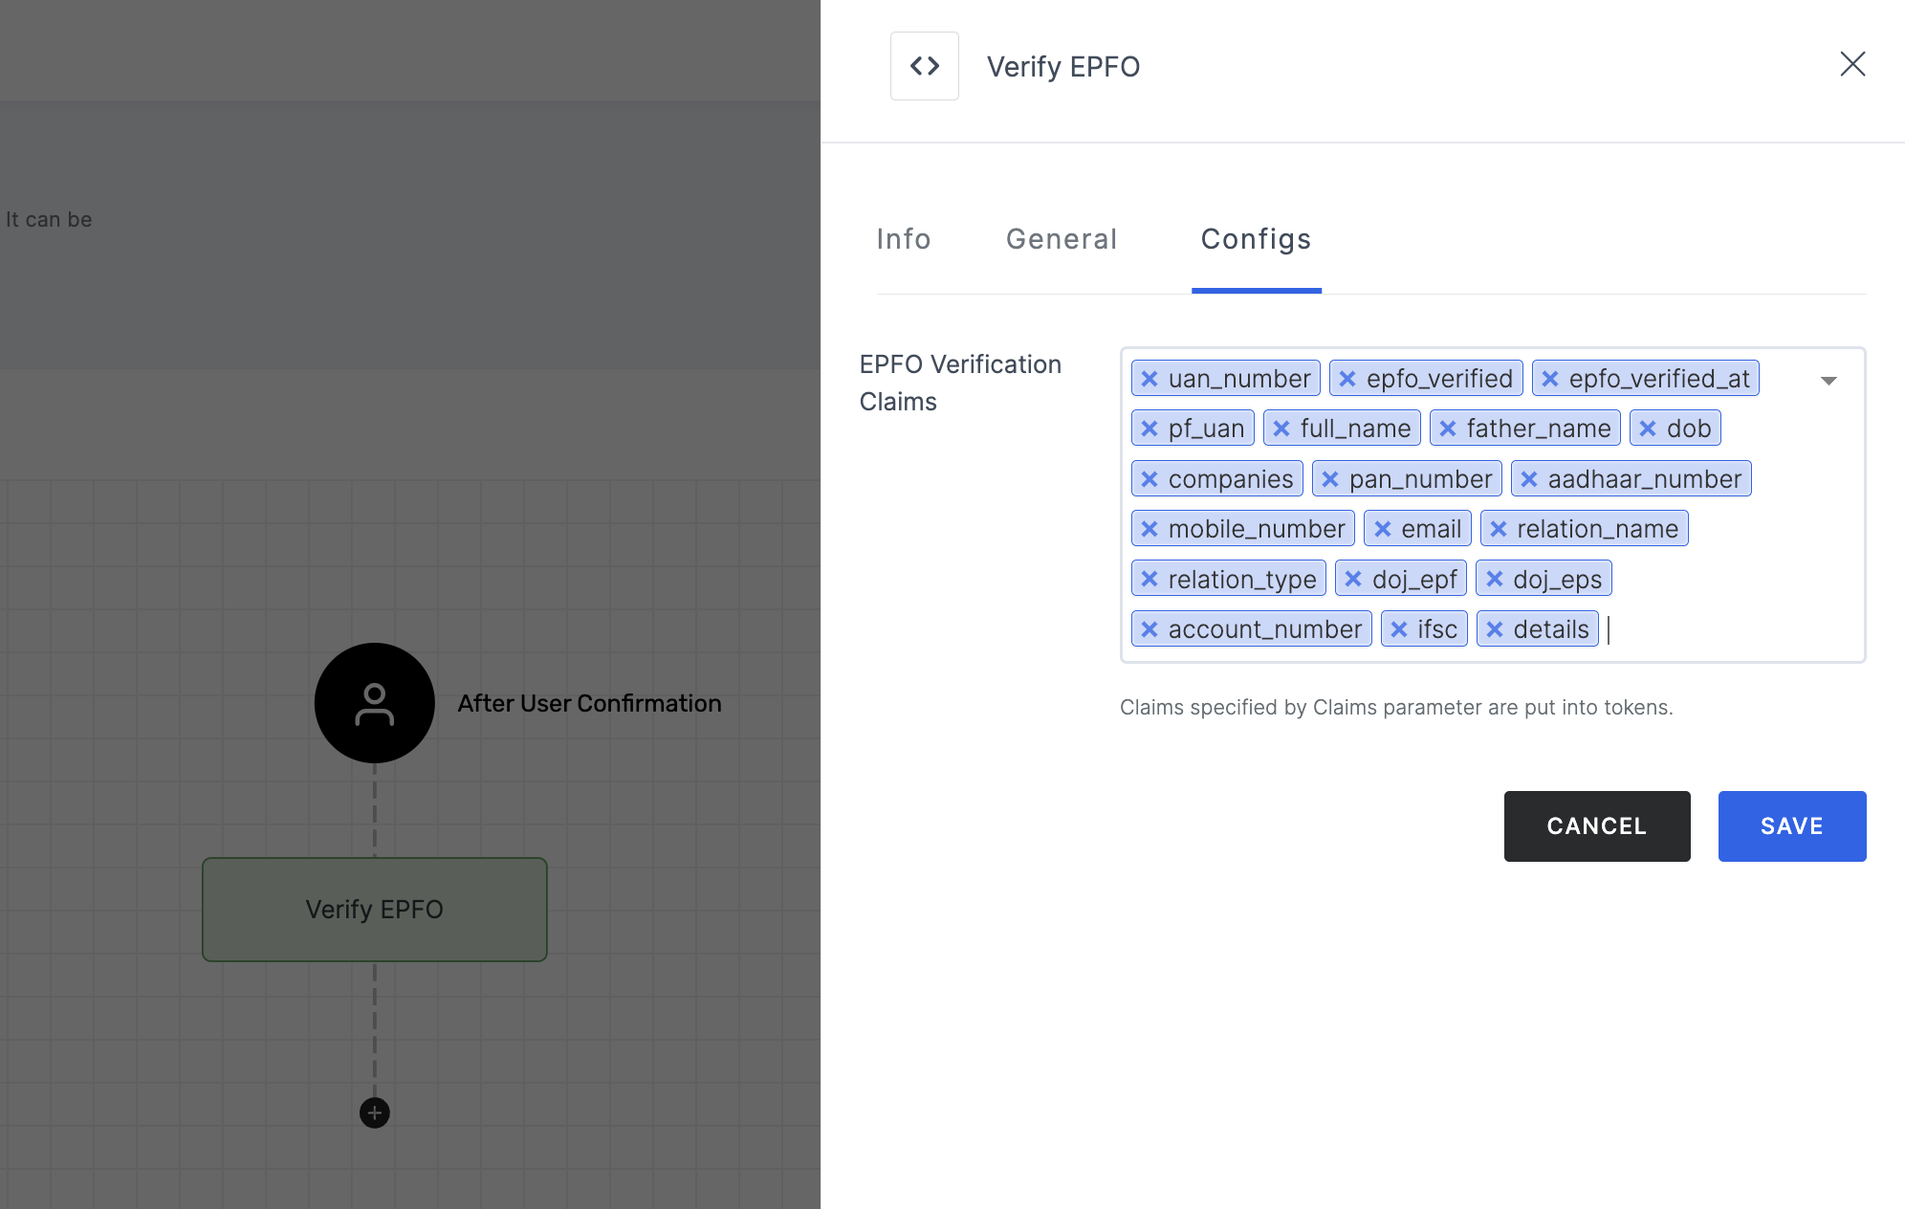This screenshot has width=1905, height=1209.
Task: Remove the aadhaar_number claim tag
Action: (1529, 479)
